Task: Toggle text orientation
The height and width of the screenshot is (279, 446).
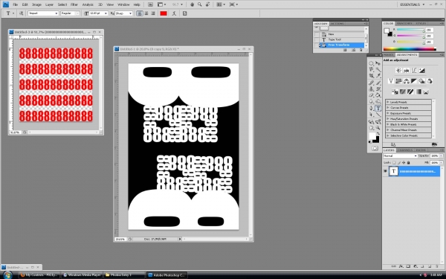Action: click(x=21, y=13)
